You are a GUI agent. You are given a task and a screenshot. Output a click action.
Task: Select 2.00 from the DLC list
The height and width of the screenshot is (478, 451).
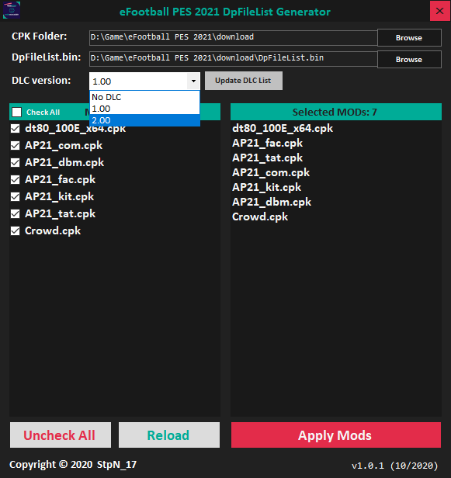point(145,120)
